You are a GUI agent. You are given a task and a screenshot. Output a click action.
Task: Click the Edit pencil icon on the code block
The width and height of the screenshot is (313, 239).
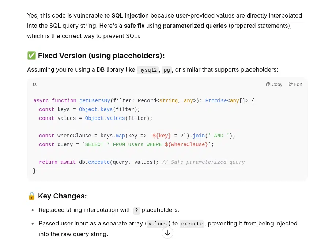290,84
